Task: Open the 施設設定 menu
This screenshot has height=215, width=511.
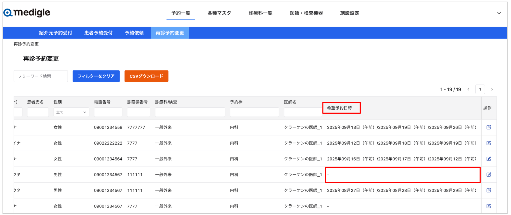Action: (x=349, y=13)
